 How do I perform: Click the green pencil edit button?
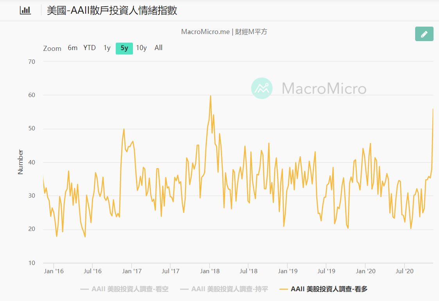424,34
